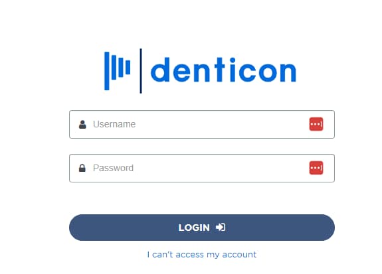Open the red password manager icon in Password field

(316, 168)
